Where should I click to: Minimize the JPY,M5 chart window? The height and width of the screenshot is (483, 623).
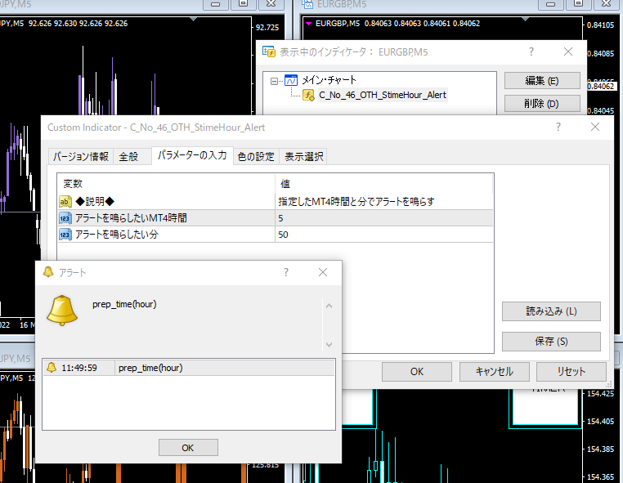(x=215, y=4)
